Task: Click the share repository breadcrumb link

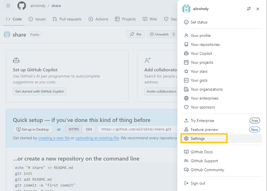Action: pos(56,6)
